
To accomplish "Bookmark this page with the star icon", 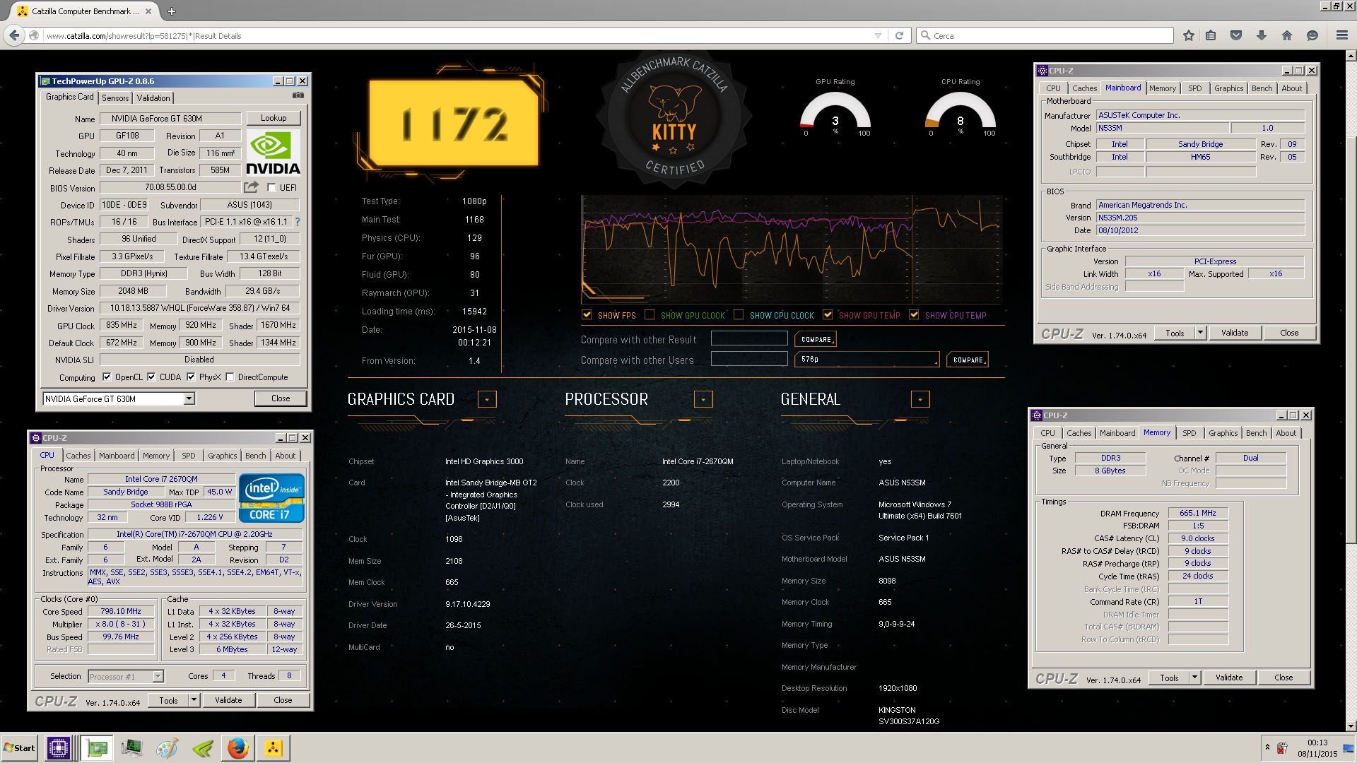I will (x=1189, y=35).
